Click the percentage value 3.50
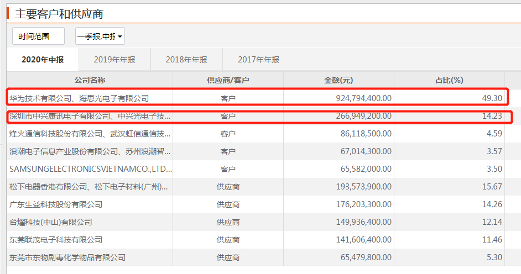 point(494,169)
